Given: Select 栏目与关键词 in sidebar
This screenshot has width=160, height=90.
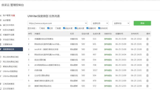Looking at the screenshot, I should click(x=8, y=30).
